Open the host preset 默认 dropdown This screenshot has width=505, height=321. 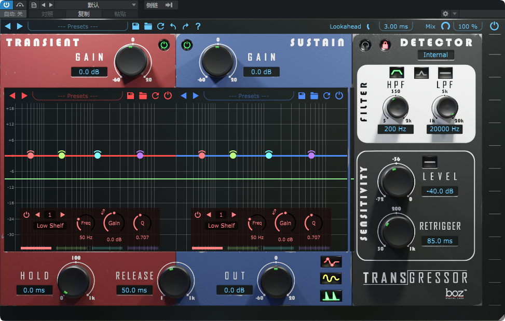coord(96,5)
